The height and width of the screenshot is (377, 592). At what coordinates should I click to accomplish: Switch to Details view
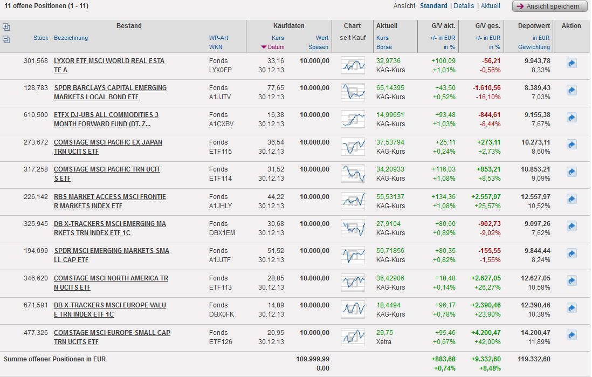point(464,6)
